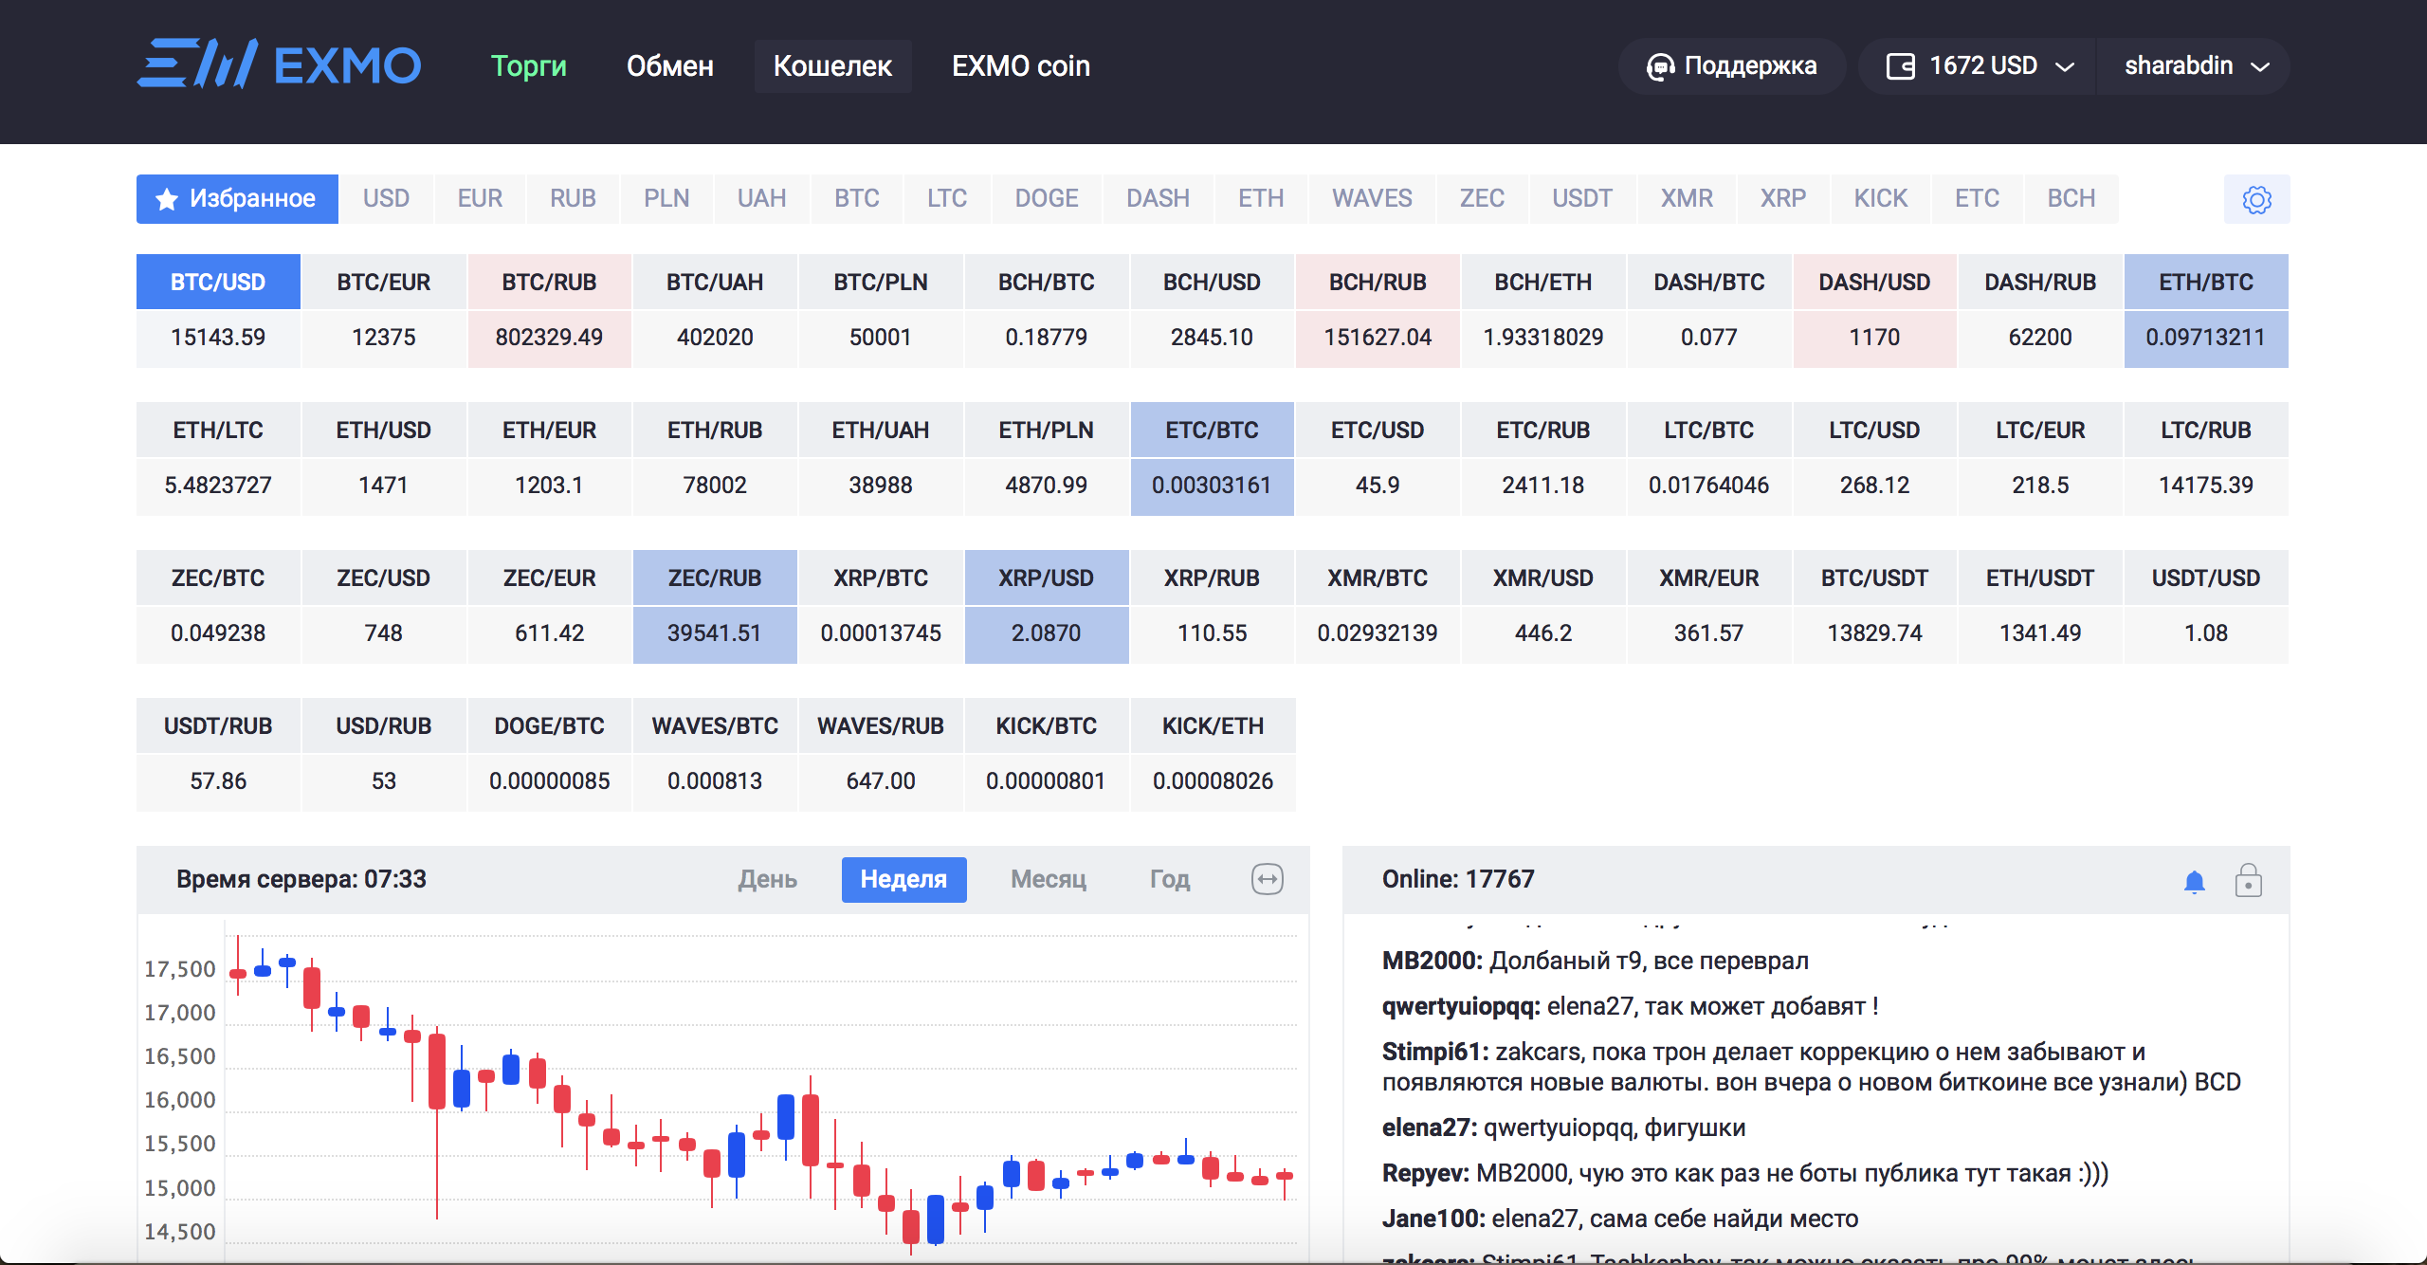Switch chart to Неделя period
Image resolution: width=2427 pixels, height=1265 pixels.
tap(903, 879)
